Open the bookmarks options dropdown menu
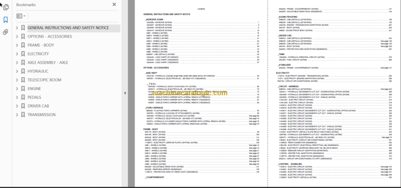The height and width of the screenshot is (188, 401). click(21, 16)
